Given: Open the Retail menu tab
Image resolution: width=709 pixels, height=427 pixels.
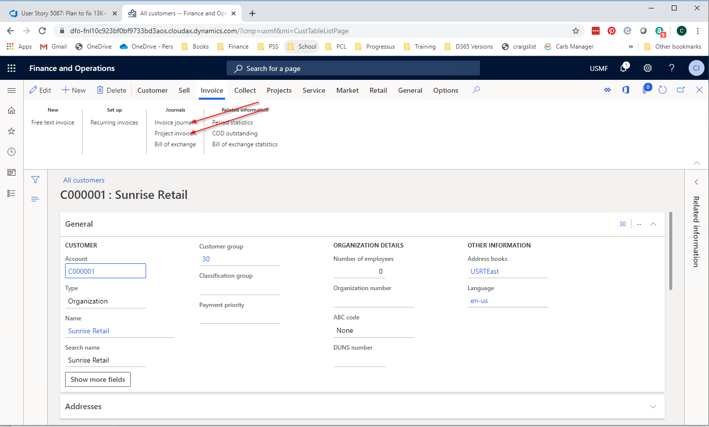Looking at the screenshot, I should 378,90.
